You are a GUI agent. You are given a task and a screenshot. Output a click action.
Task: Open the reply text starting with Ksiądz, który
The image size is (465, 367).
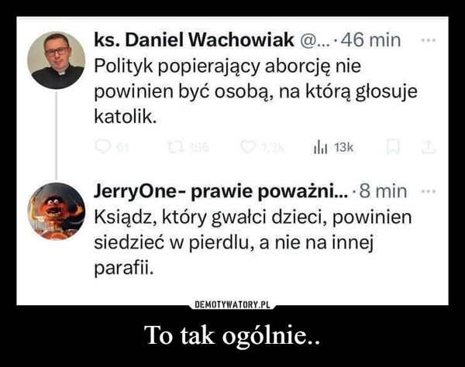point(253,242)
